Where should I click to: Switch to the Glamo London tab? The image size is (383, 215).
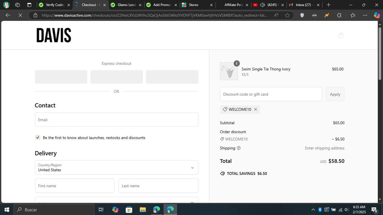tap(126, 5)
